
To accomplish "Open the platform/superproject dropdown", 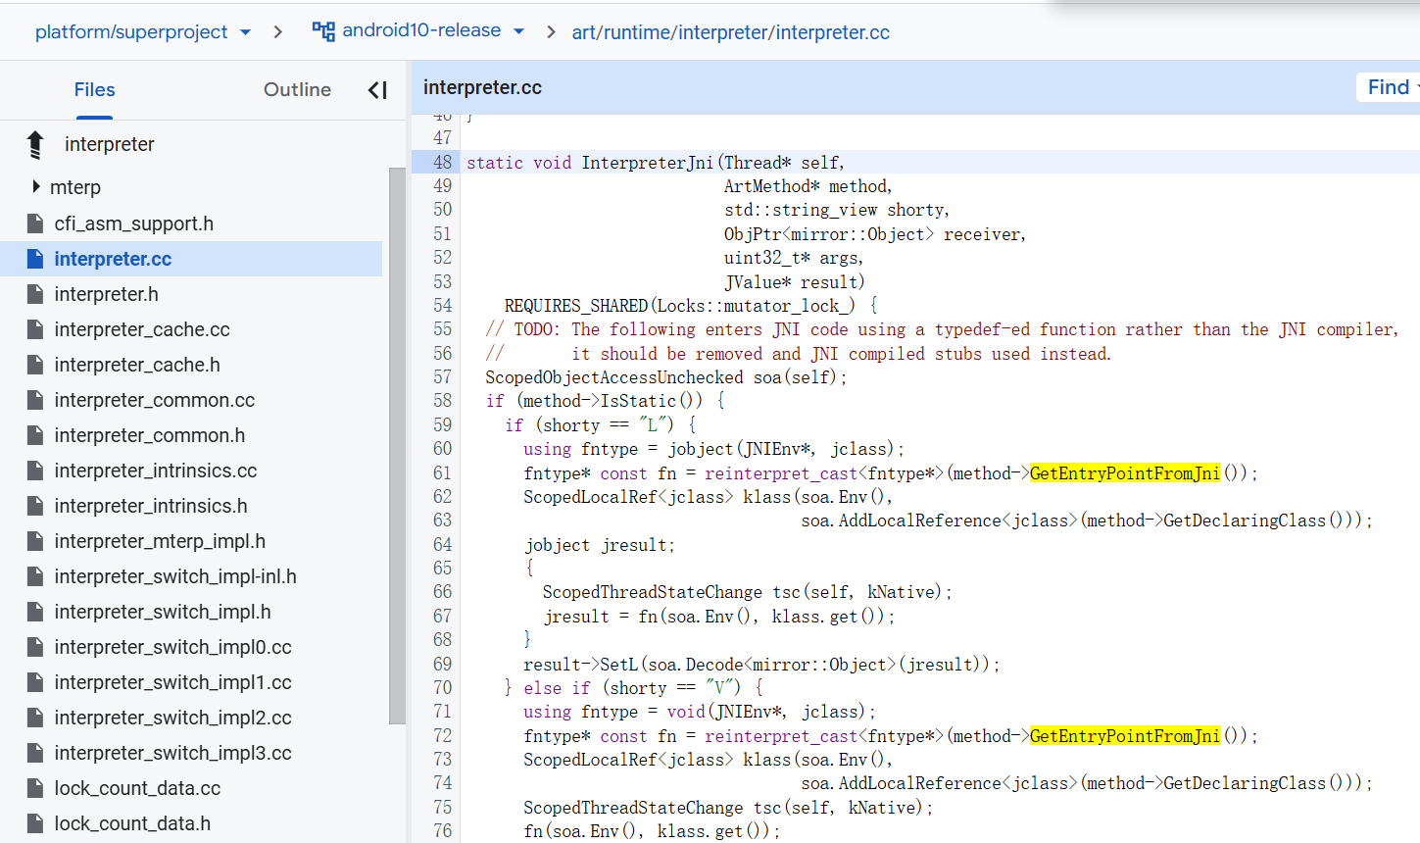I will 143,32.
